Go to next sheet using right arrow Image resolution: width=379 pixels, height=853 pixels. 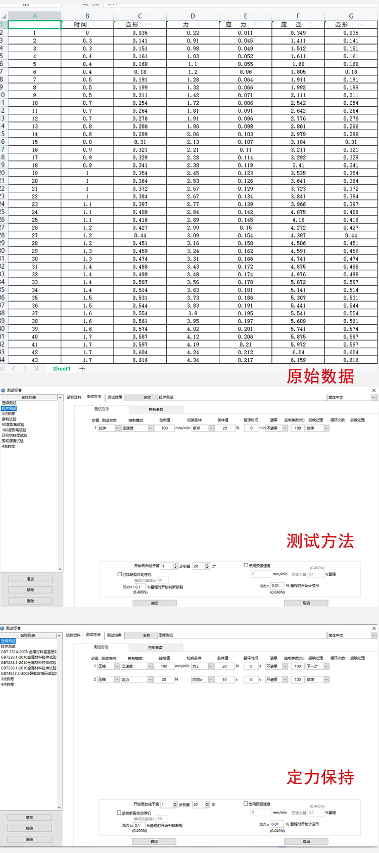(x=25, y=369)
